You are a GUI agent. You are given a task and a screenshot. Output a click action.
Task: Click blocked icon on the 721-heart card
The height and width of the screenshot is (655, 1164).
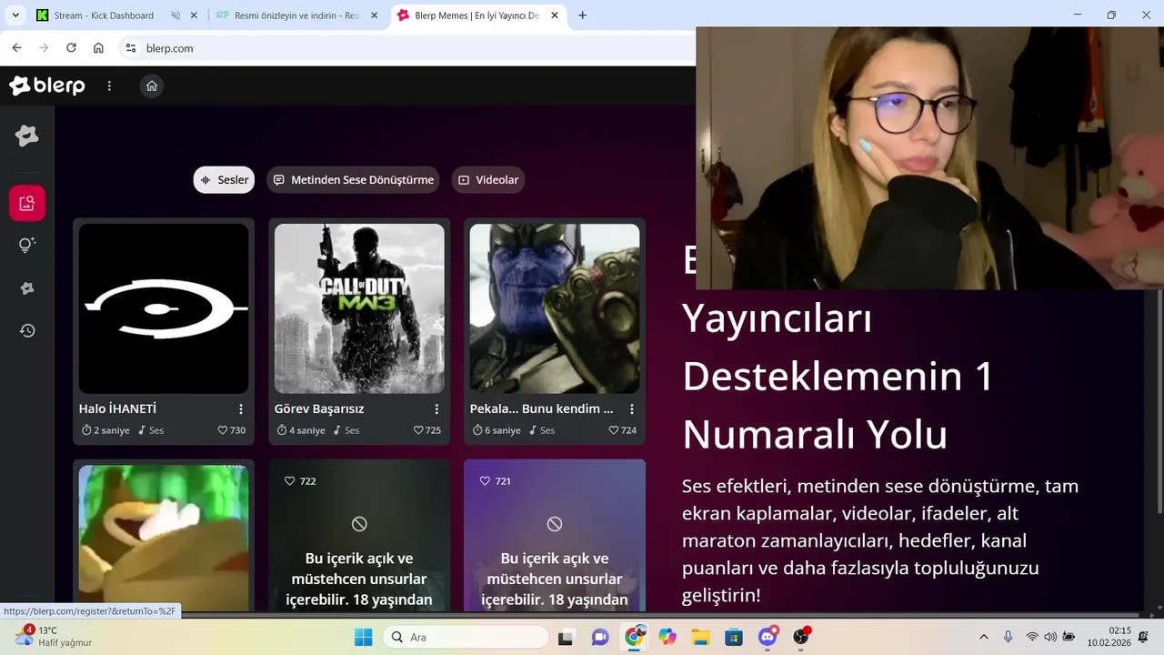click(x=555, y=524)
